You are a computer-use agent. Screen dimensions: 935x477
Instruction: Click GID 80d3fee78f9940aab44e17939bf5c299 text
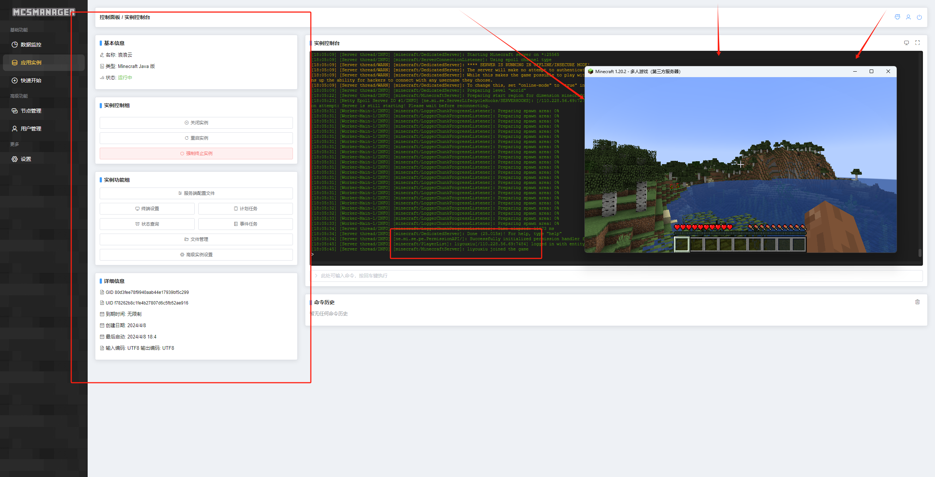pyautogui.click(x=147, y=292)
